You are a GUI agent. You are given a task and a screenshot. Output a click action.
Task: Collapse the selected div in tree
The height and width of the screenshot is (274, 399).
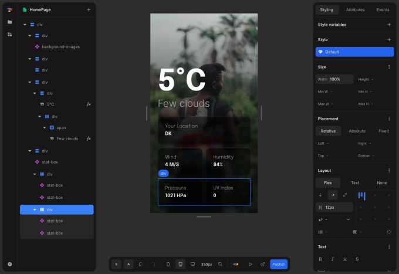(35, 209)
